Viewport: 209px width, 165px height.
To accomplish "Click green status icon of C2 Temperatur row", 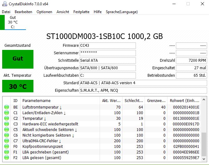I will (7, 118).
